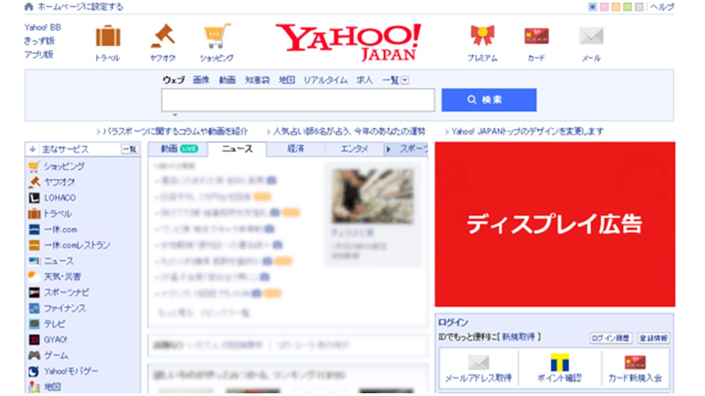
Task: Click the 一休.com icon in sidebar
Action: pos(34,230)
